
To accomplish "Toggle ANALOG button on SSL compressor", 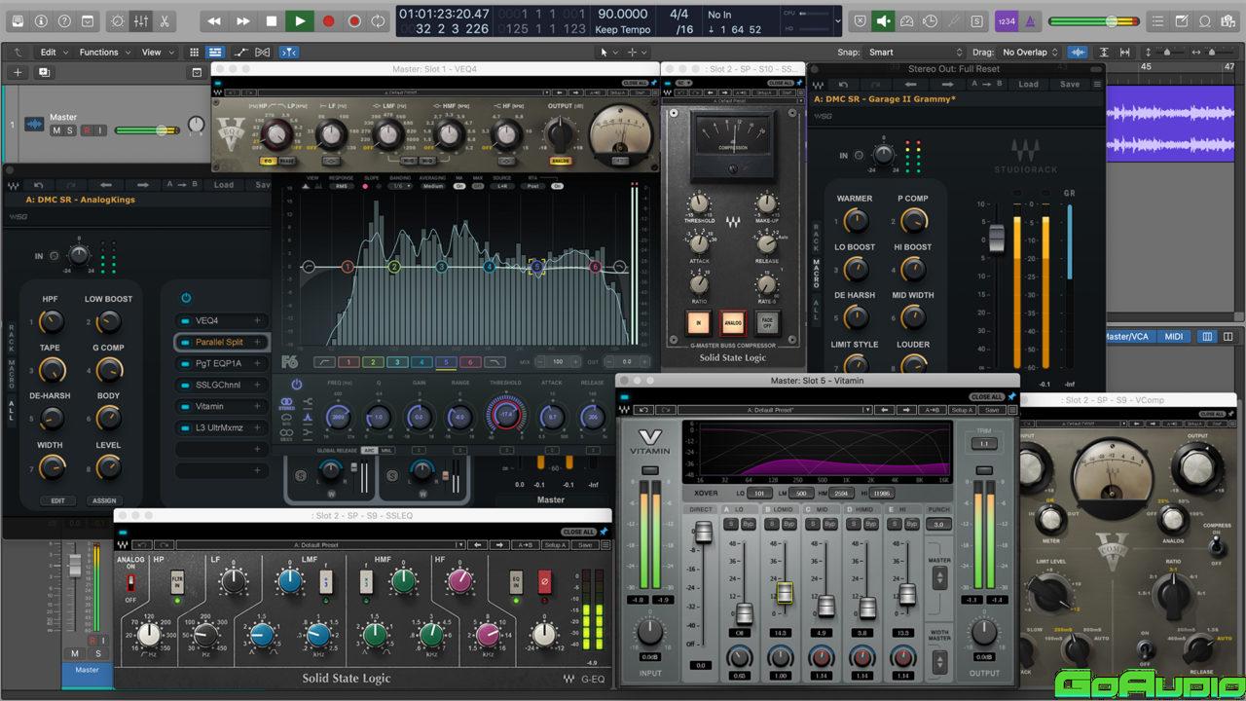I will (732, 323).
